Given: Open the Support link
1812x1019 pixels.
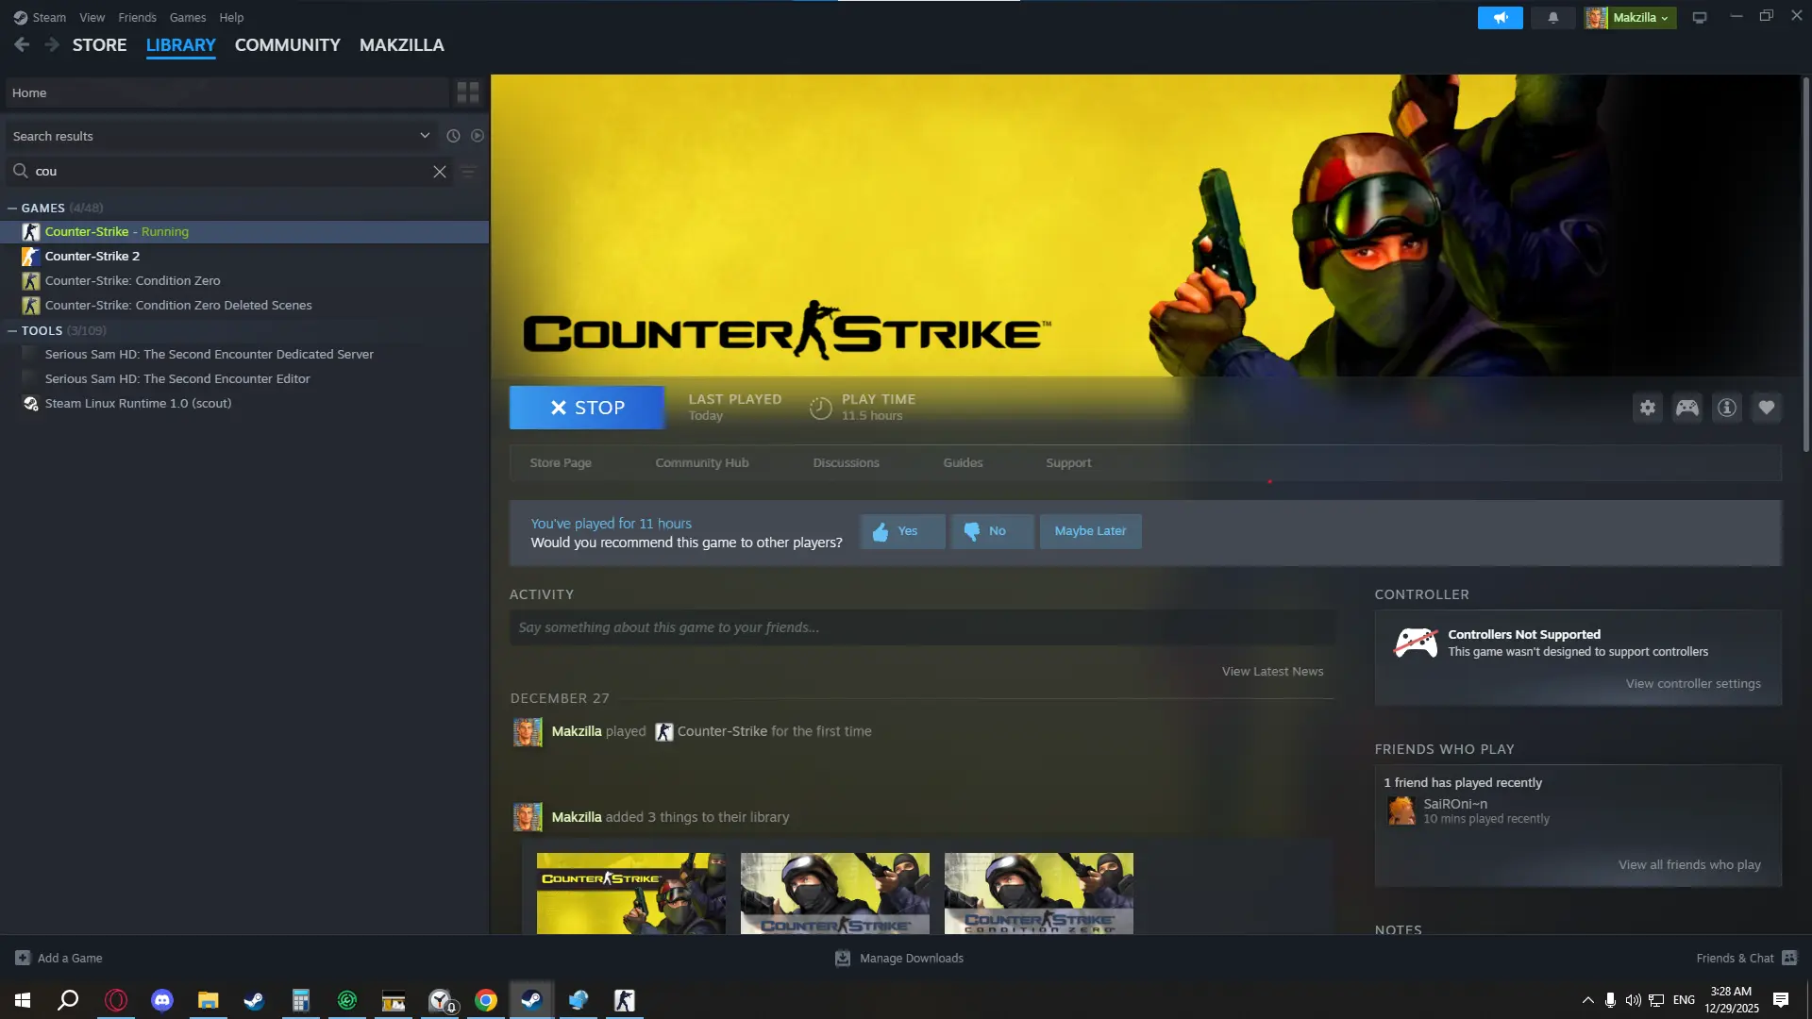Looking at the screenshot, I should pyautogui.click(x=1068, y=463).
